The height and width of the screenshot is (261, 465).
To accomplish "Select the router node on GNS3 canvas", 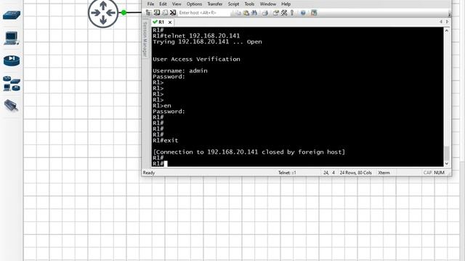I will (103, 13).
